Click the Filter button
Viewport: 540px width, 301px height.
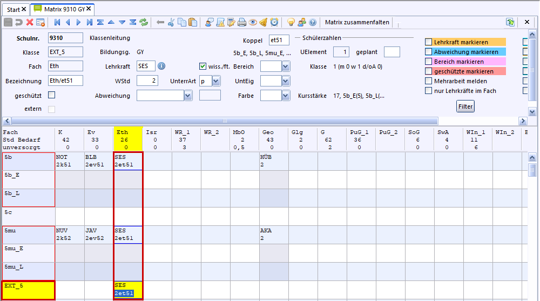pyautogui.click(x=465, y=106)
